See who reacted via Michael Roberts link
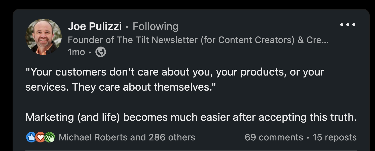This screenshot has height=151, width=375. point(126,137)
